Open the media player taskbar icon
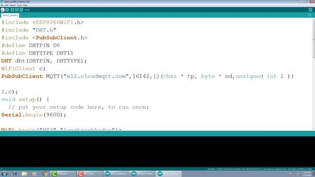 34,174
